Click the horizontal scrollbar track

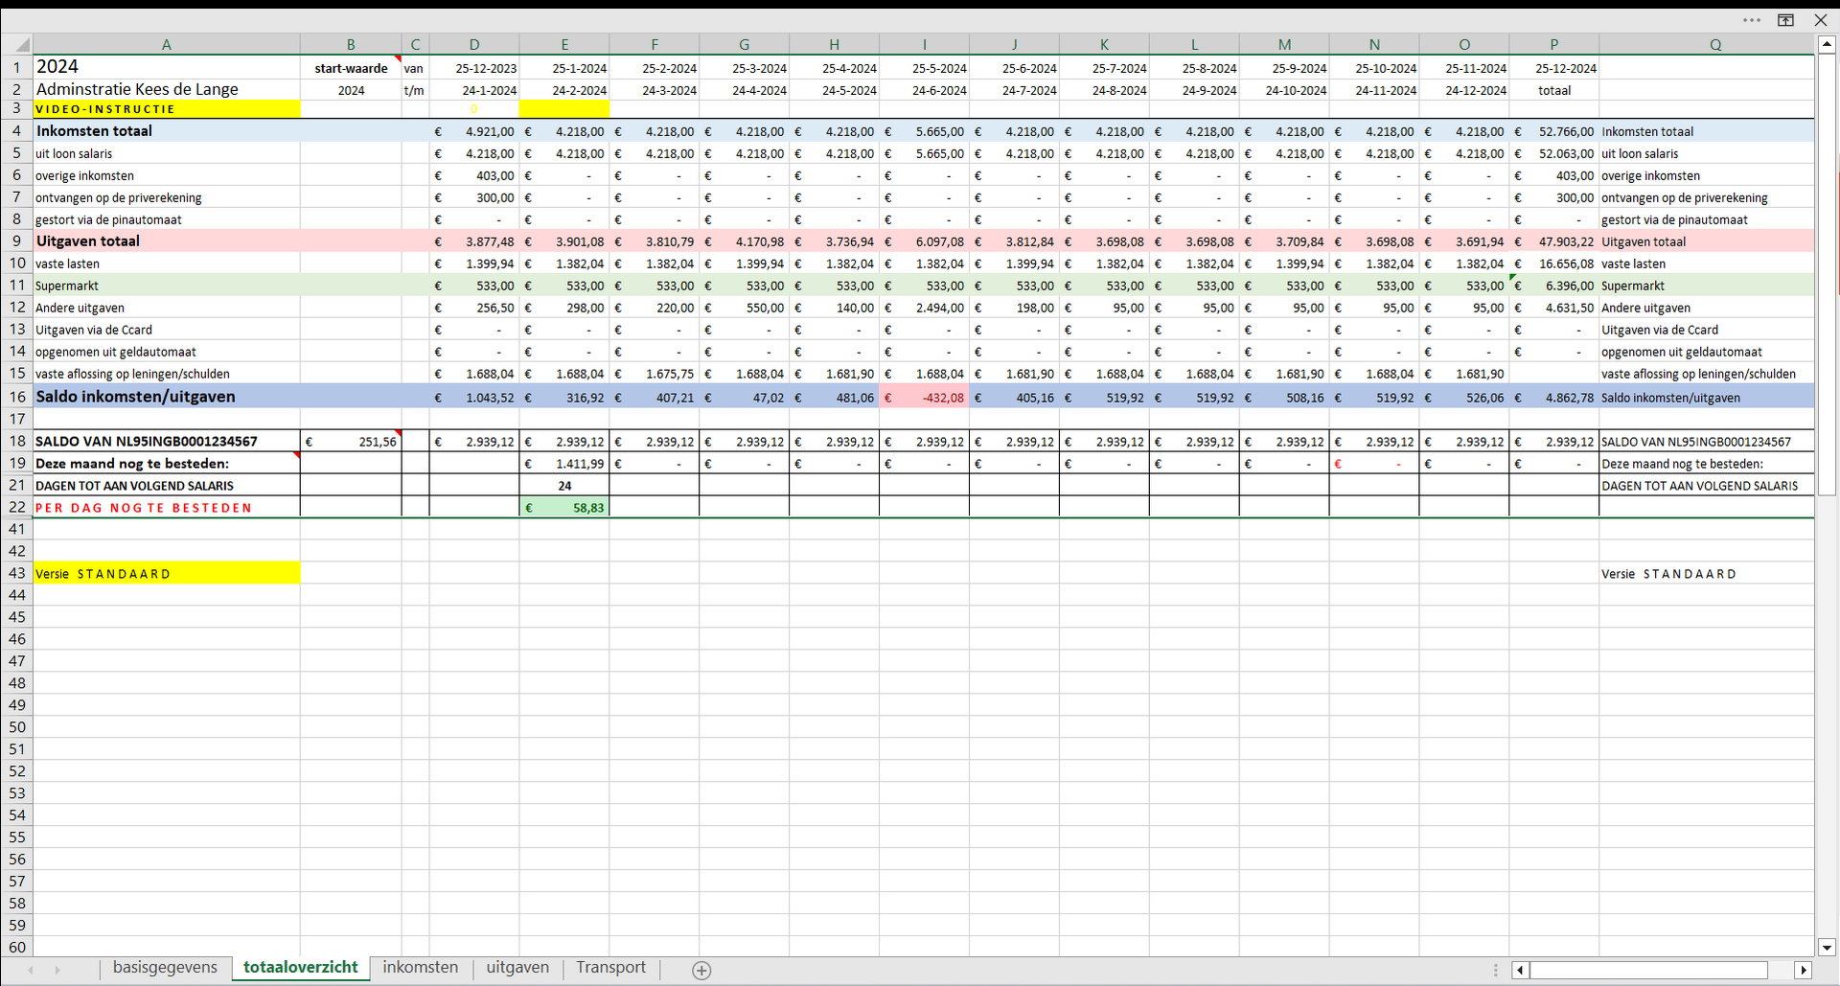(x=1648, y=971)
